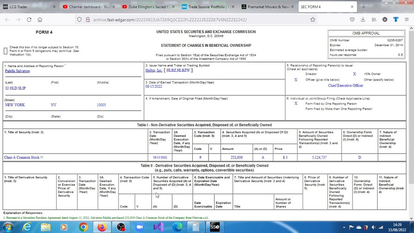The image size is (414, 233).
Task: Switch to the LCG Trader tab
Action: tap(28, 7)
